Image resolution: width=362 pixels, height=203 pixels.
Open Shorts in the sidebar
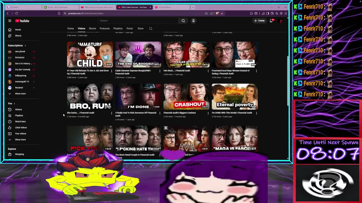click(18, 36)
